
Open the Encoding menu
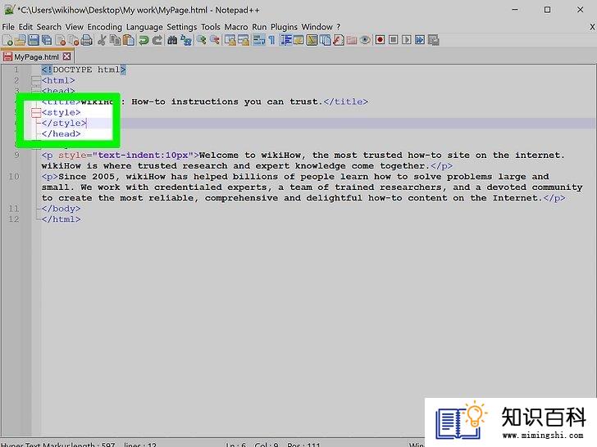tap(104, 27)
